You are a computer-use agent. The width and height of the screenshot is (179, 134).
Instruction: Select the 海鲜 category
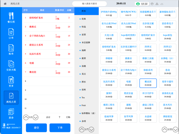[x=87, y=50]
